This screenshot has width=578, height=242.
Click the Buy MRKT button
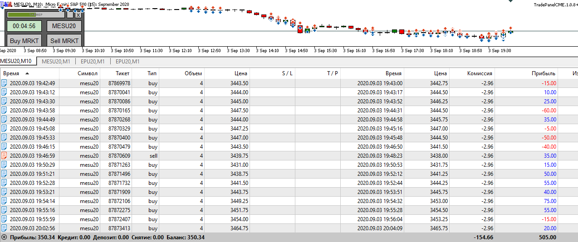[24, 40]
